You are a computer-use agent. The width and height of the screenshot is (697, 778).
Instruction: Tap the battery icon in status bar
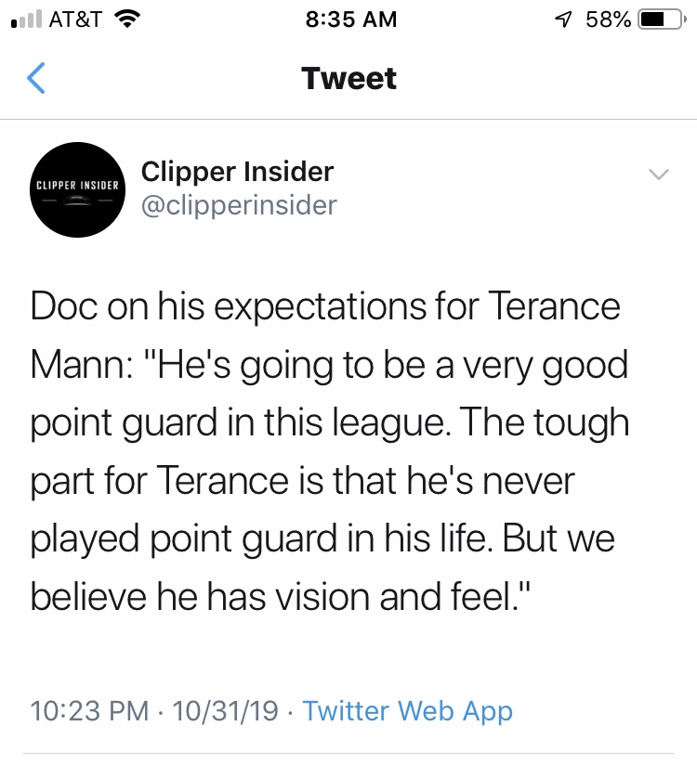tap(661, 19)
